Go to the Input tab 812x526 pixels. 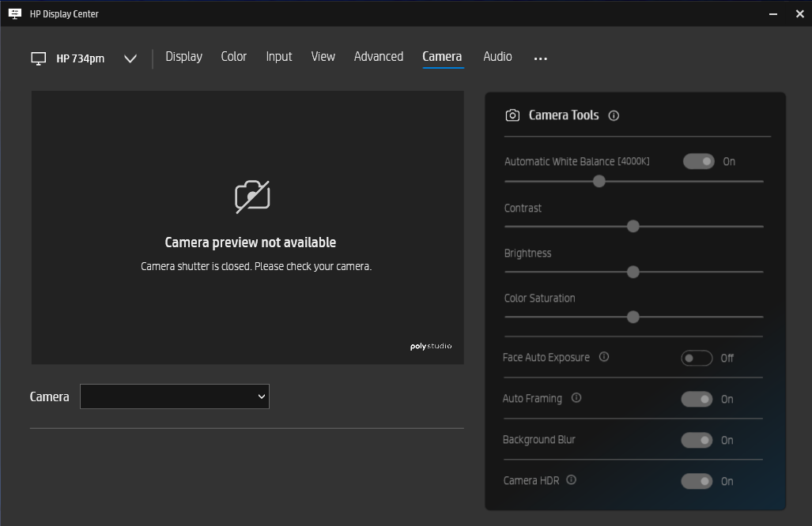click(279, 56)
